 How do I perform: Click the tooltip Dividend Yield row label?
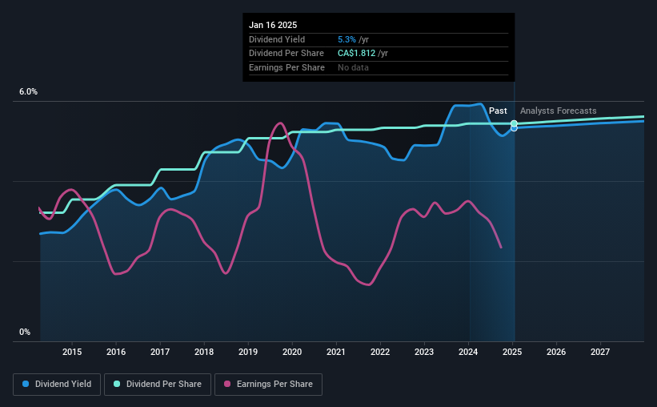click(277, 39)
